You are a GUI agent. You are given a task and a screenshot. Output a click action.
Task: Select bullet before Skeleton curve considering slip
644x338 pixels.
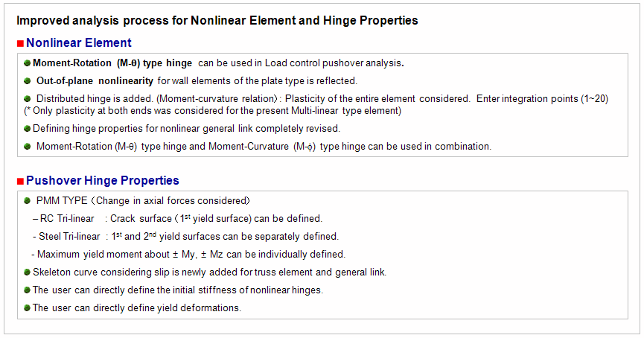coord(28,272)
